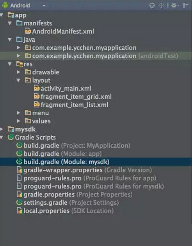Select proguard-rules.pro (ProGuard Rules for mysdk)

point(94,186)
